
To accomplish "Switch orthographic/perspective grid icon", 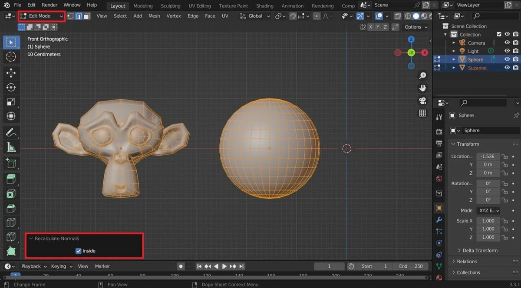I will click(422, 113).
